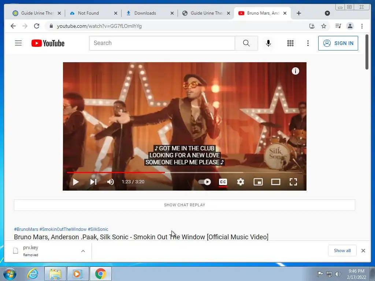Image resolution: width=375 pixels, height=281 pixels.
Task: Enable theater mode view
Action: pos(275,182)
